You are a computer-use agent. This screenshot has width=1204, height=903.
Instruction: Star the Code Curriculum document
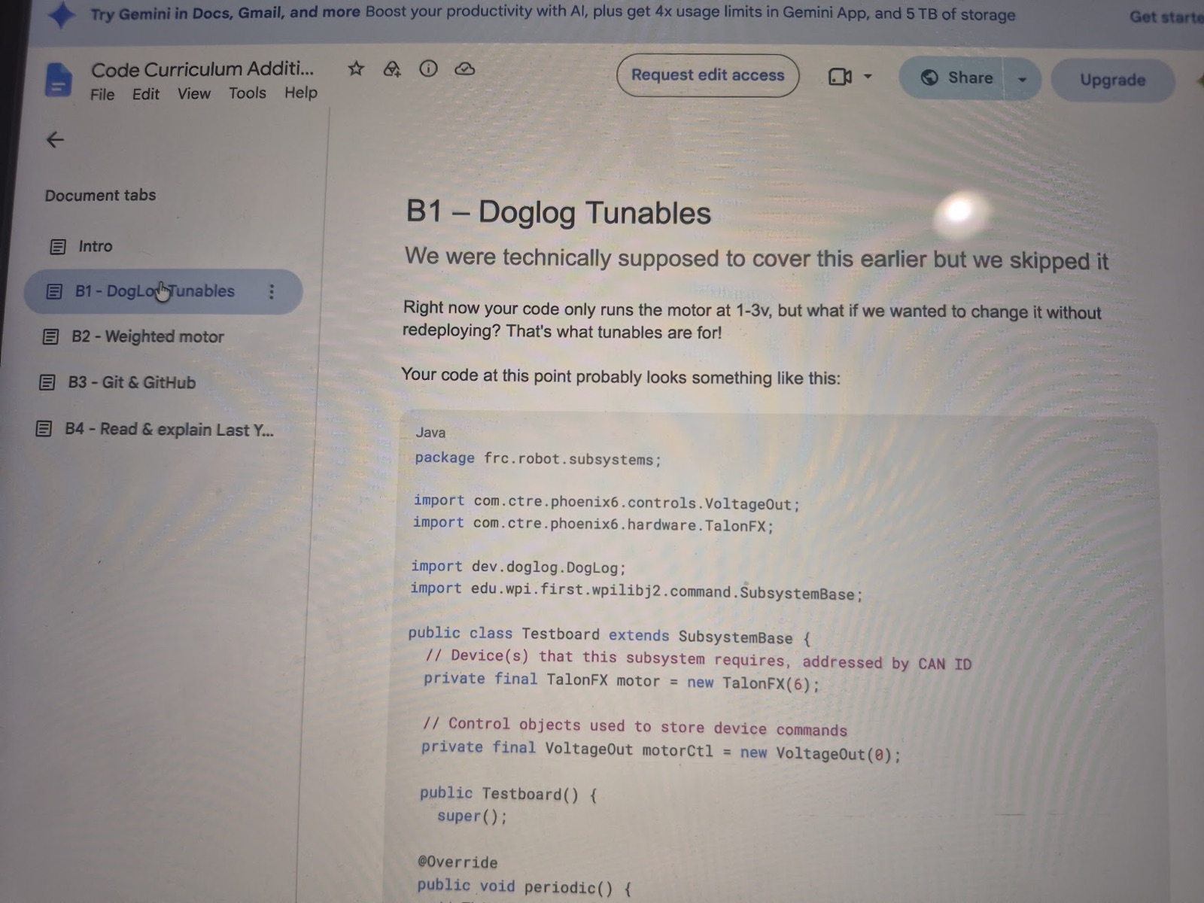[x=356, y=68]
